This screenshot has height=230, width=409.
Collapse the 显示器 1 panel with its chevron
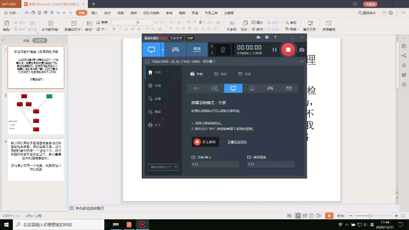(x=302, y=60)
